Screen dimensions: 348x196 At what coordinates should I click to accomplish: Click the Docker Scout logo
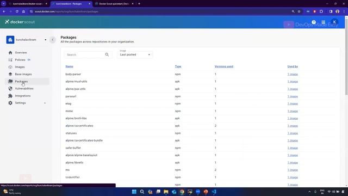(x=20, y=22)
